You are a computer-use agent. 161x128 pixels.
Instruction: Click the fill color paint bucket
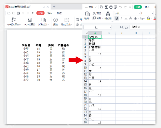148,18
